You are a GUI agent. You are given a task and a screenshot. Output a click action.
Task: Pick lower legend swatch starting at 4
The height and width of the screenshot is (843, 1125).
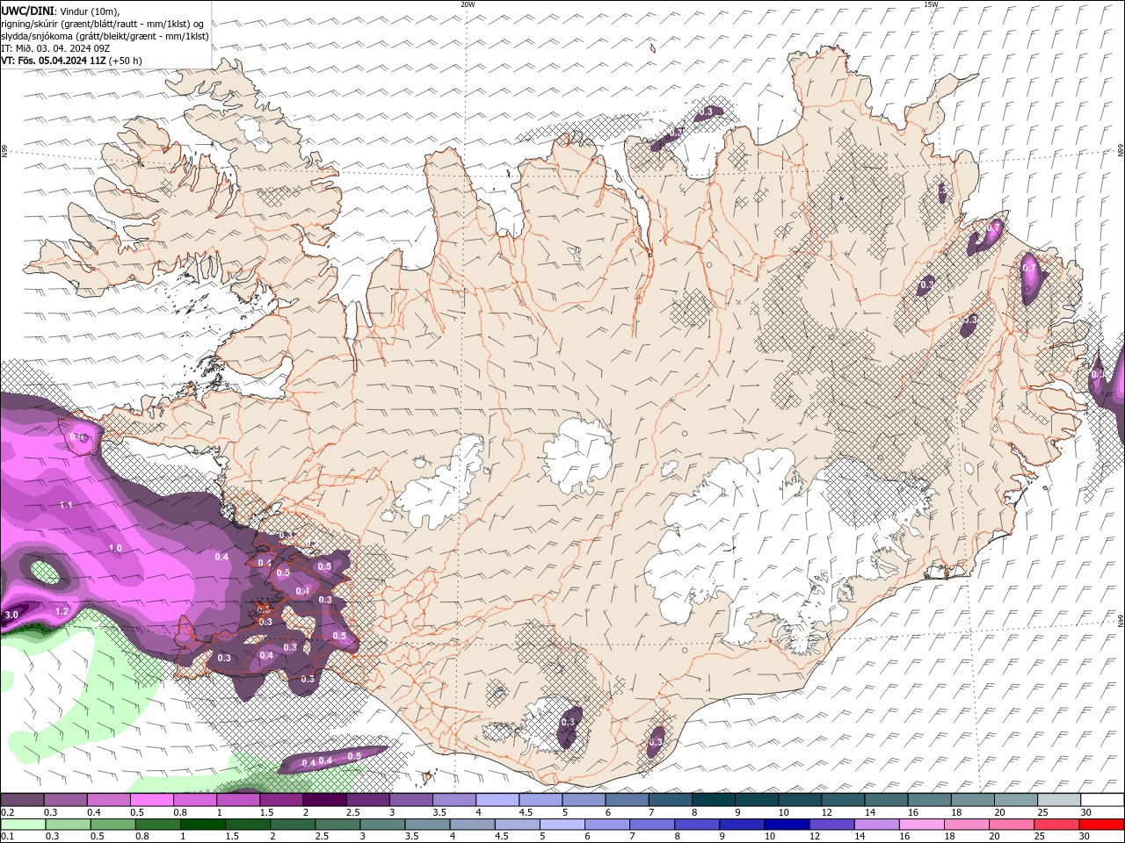pos(472,825)
